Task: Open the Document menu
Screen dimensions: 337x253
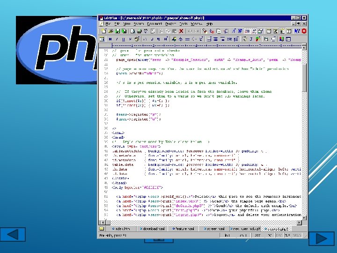Action: tap(154, 24)
